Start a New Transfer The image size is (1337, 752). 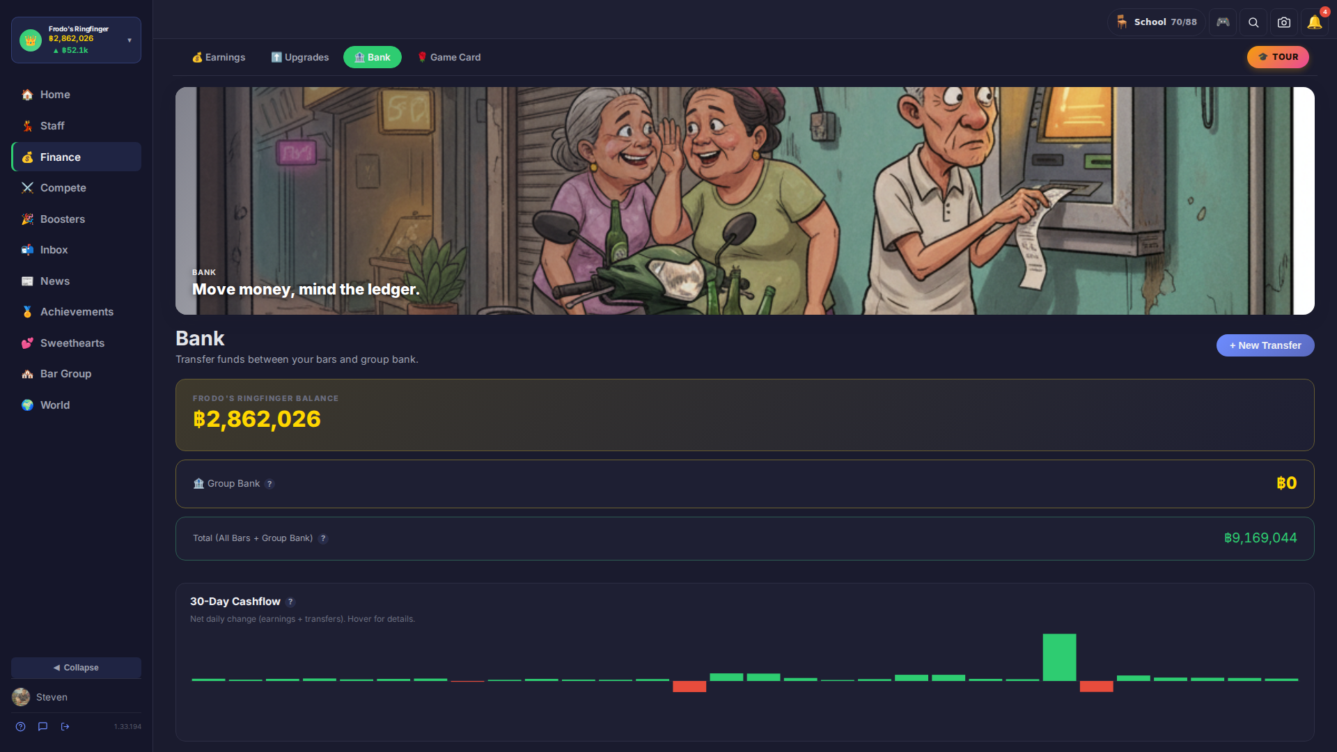coord(1265,345)
